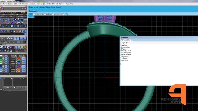Select the circle tool icon in transform row

coord(25,26)
